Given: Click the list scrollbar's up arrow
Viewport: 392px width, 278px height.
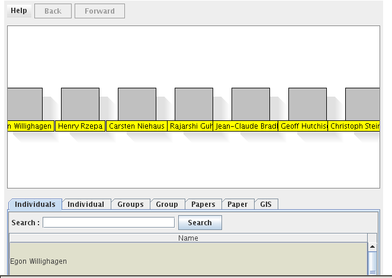Looking at the screenshot, I should [372, 246].
